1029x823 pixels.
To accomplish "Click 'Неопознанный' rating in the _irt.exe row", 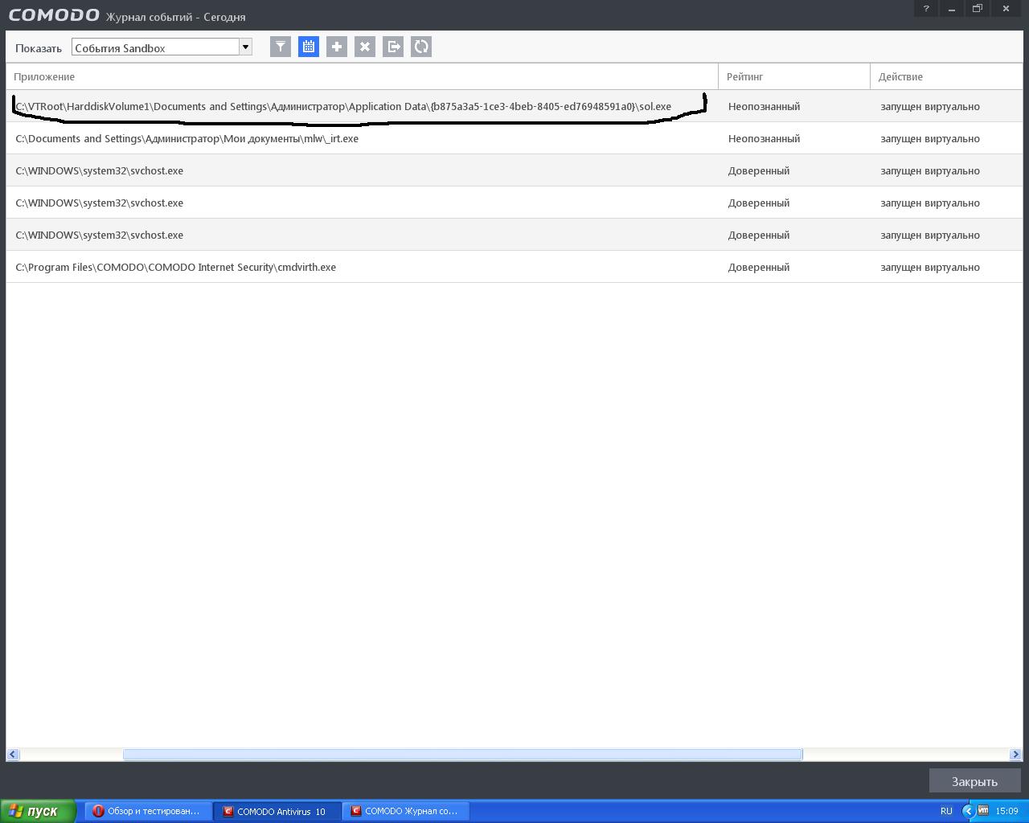I will (x=764, y=138).
